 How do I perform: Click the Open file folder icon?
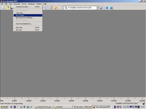coord(8,8)
